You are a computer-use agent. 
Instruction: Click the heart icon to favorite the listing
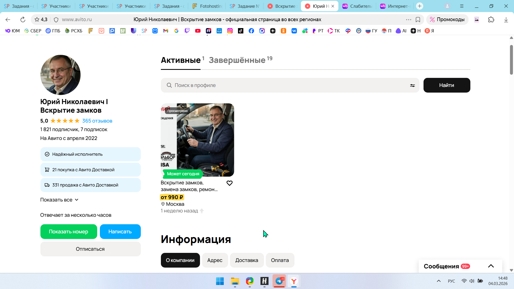(x=229, y=183)
